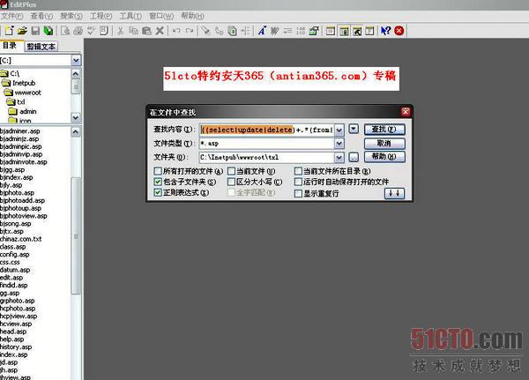This screenshot has height=380, width=529.
Task: Check 运行时自动保存打开的文件 option
Action: 298,182
